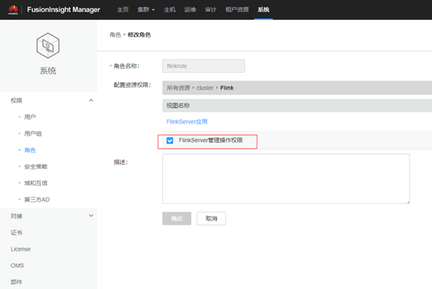This screenshot has height=289, width=432.
Task: Open the 主页 top menu
Action: point(122,9)
